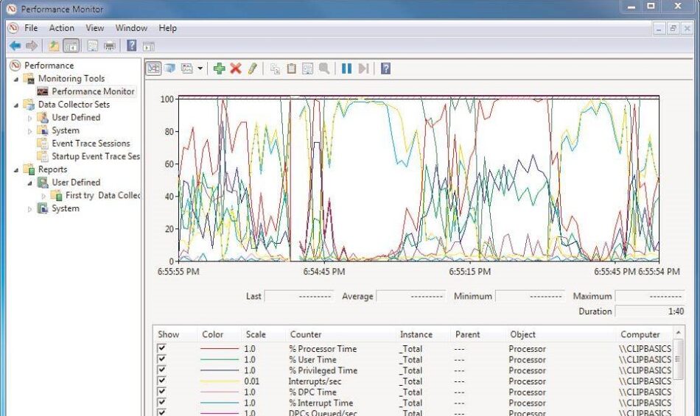700x416 pixels.
Task: Click the Scale column header
Action: (256, 334)
